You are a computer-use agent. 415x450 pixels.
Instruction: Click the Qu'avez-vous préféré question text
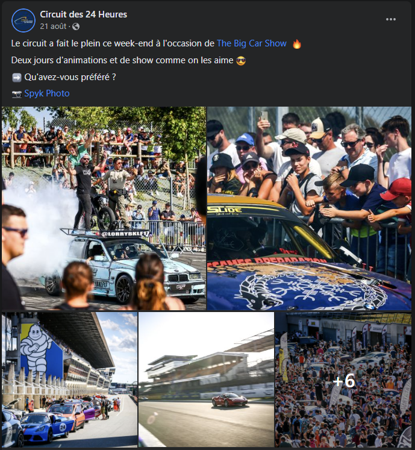pyautogui.click(x=70, y=77)
